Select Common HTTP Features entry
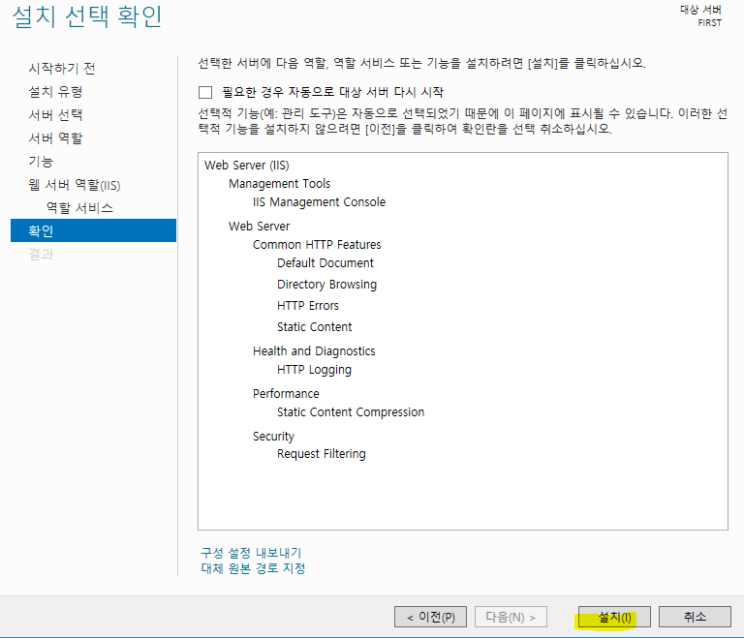The width and height of the screenshot is (744, 638). (317, 245)
